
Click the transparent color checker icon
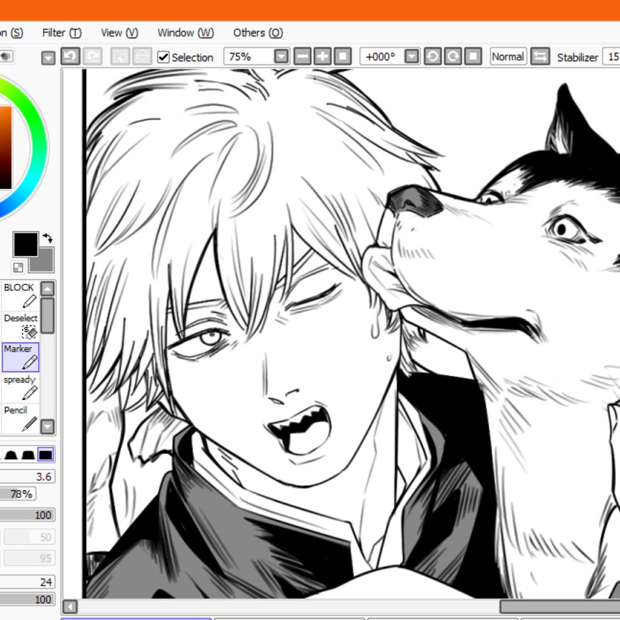[x=18, y=268]
